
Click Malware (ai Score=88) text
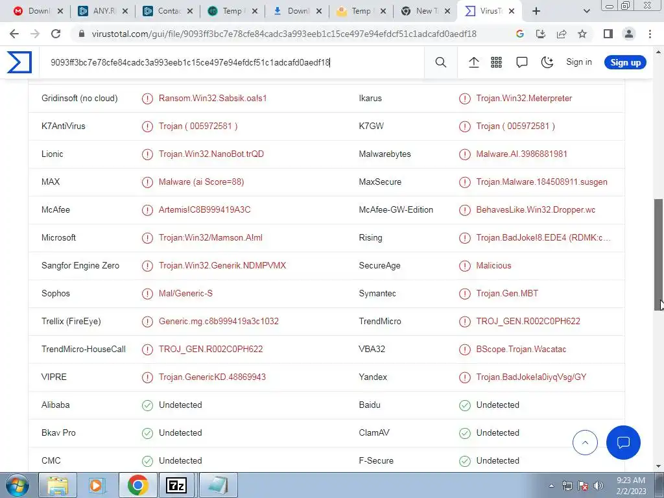pos(201,182)
